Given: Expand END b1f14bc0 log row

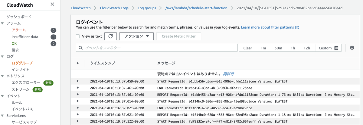Looking at the screenshot, I should click(78, 108).
